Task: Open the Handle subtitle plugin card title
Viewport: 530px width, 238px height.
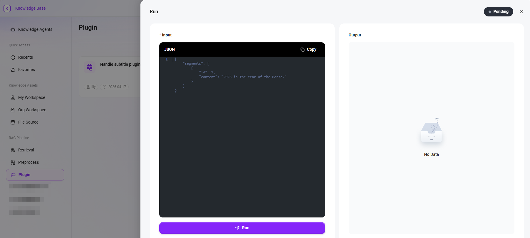Action: 120,64
